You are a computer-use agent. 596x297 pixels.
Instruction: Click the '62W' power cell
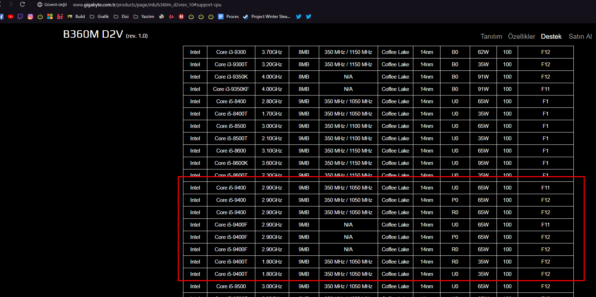pos(483,52)
